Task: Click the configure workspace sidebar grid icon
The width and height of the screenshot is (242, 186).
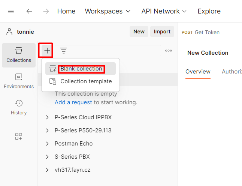Action: point(19,136)
